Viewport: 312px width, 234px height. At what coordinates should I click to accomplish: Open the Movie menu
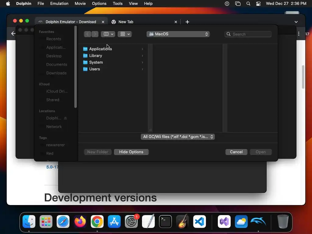click(x=80, y=4)
